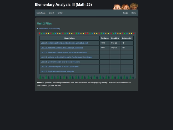Click Lec 2.5 Double Integrals over General Regions

click(x=60, y=62)
